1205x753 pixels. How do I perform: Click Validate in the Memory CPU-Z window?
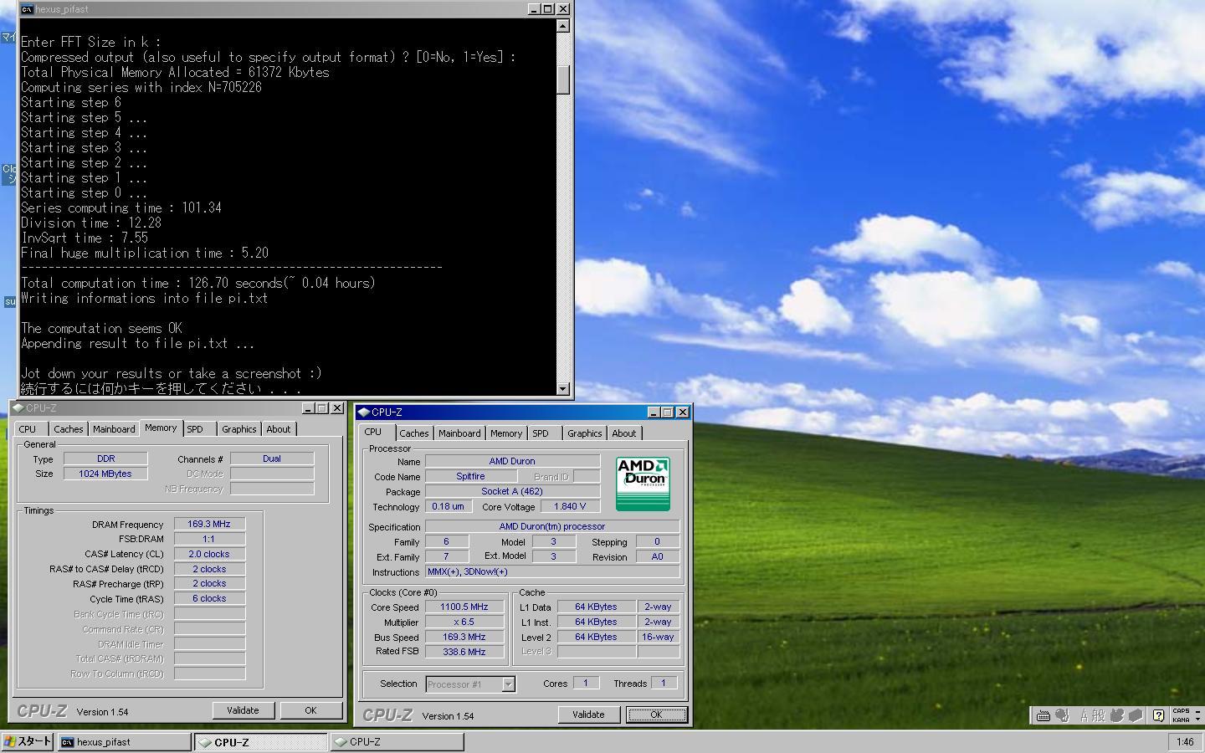[x=243, y=710]
